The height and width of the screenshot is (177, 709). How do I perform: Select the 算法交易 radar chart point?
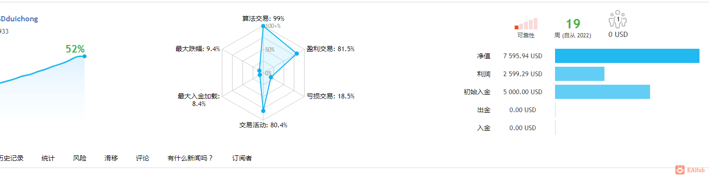(262, 27)
